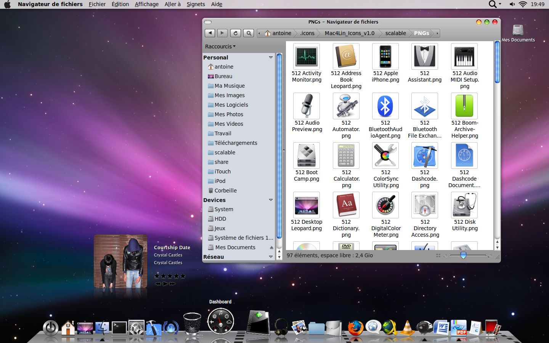Eject the Mes Documents device
Screen dimensions: 549x343
(x=271, y=248)
